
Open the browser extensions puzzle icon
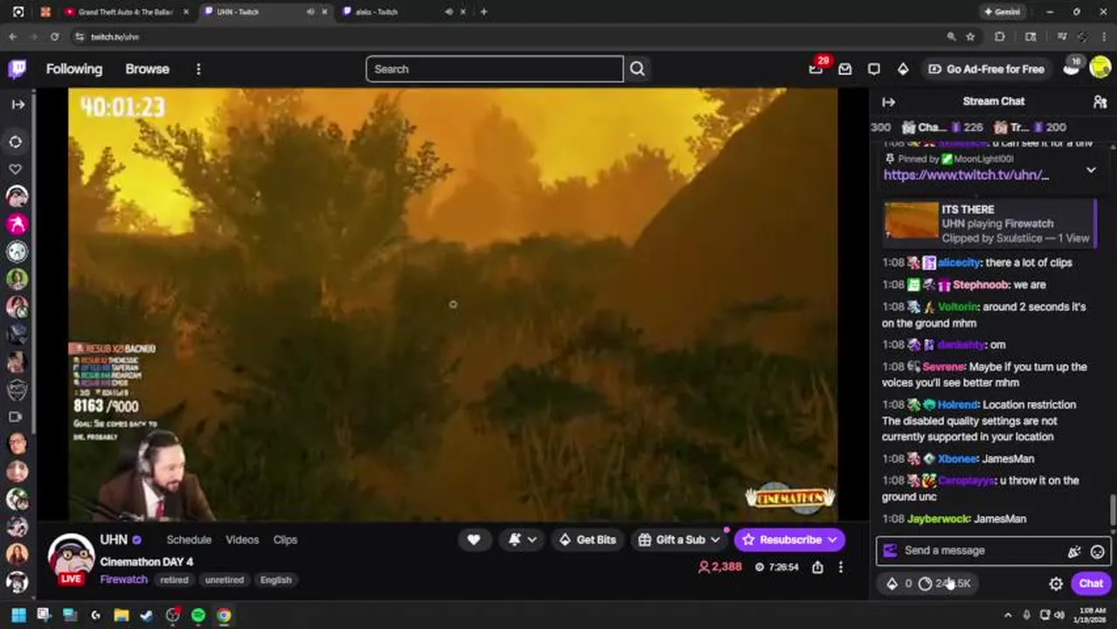[x=1000, y=37]
